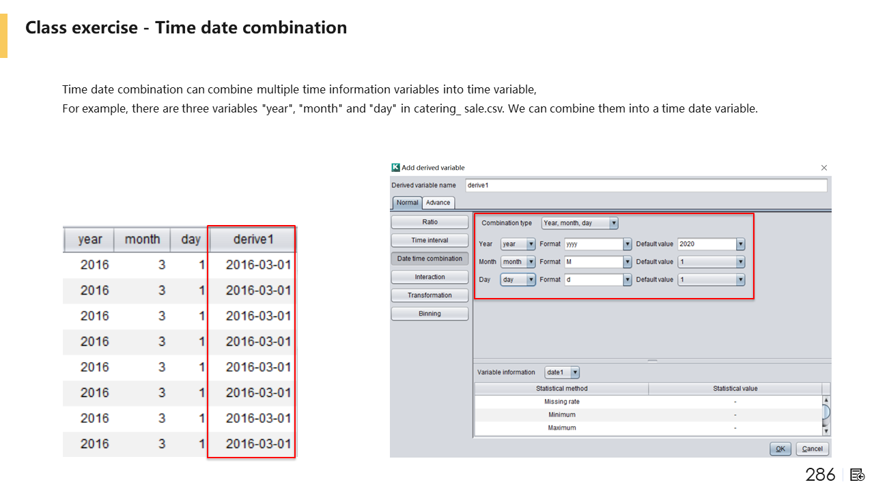Click the slide notes icon beside page number

(x=858, y=475)
